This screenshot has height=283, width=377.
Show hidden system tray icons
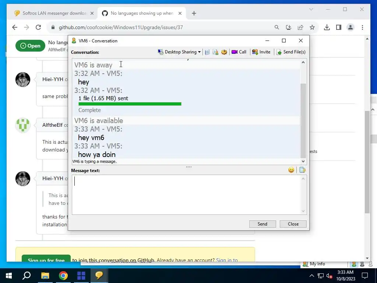pyautogui.click(x=311, y=276)
